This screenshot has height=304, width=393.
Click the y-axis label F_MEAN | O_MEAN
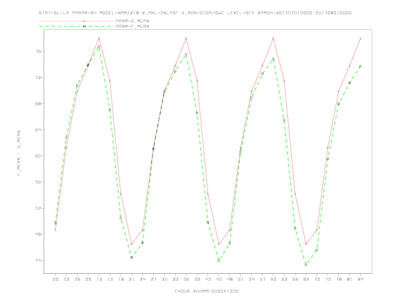pyautogui.click(x=19, y=153)
